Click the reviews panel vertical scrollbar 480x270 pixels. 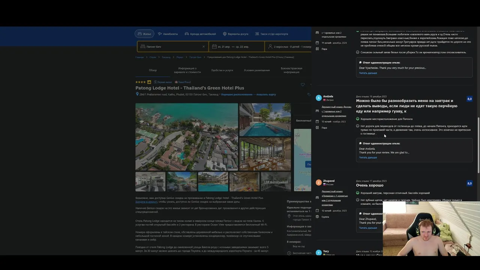point(478,144)
